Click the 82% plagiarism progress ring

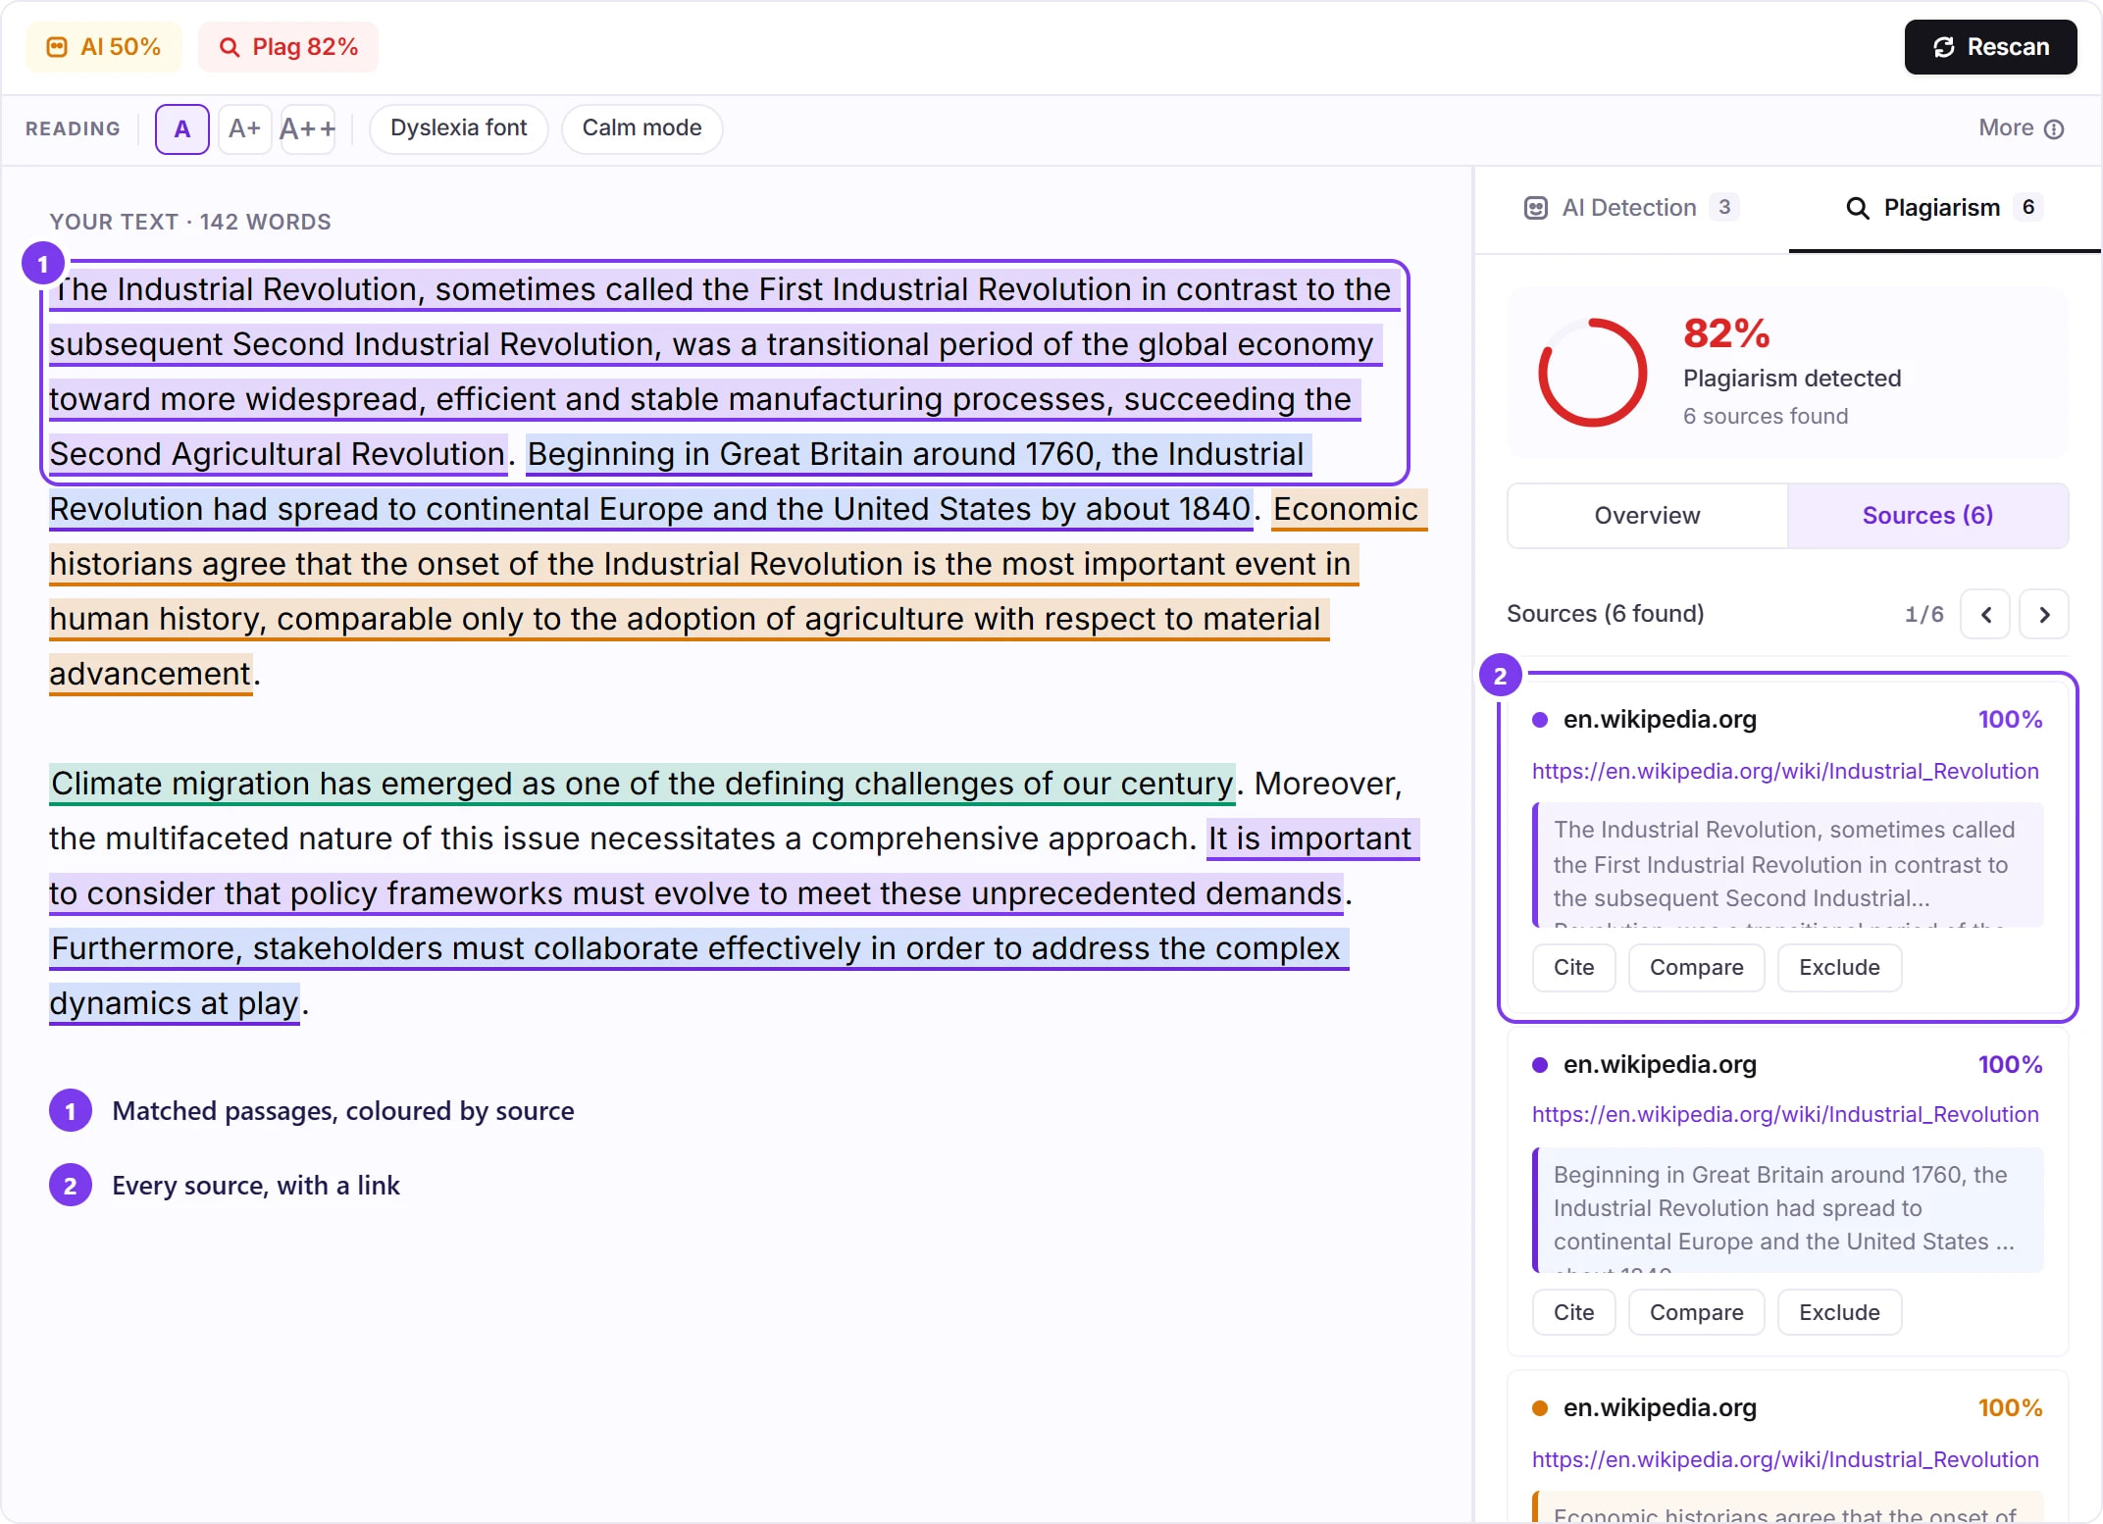tap(1592, 373)
